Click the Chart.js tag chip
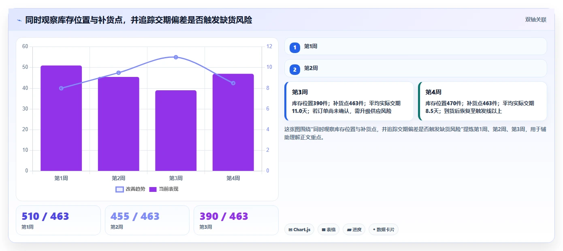The height and width of the screenshot is (251, 563). (x=299, y=230)
